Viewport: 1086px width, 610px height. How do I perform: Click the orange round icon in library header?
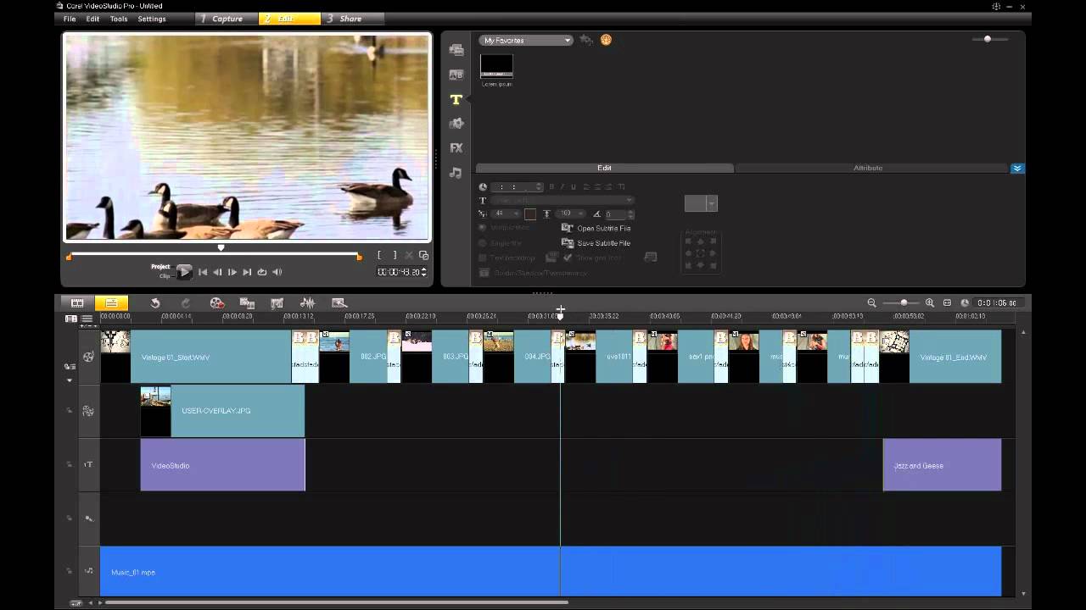pos(606,40)
